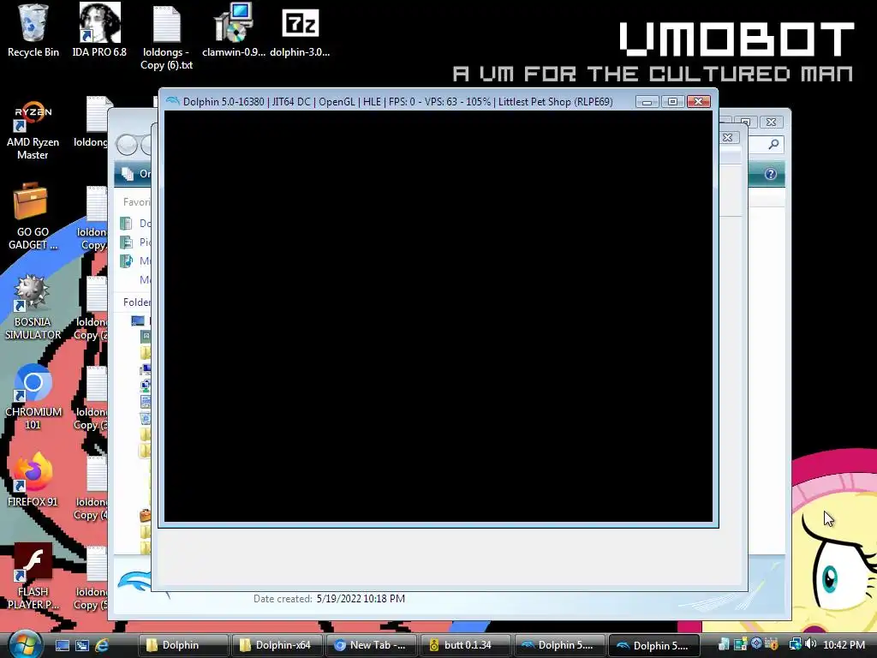This screenshot has height=658, width=877.
Task: Click the Explorer search magnifier icon
Action: [x=773, y=144]
